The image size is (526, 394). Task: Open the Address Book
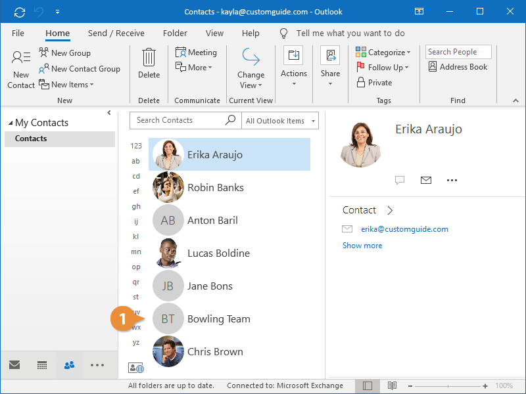click(458, 67)
